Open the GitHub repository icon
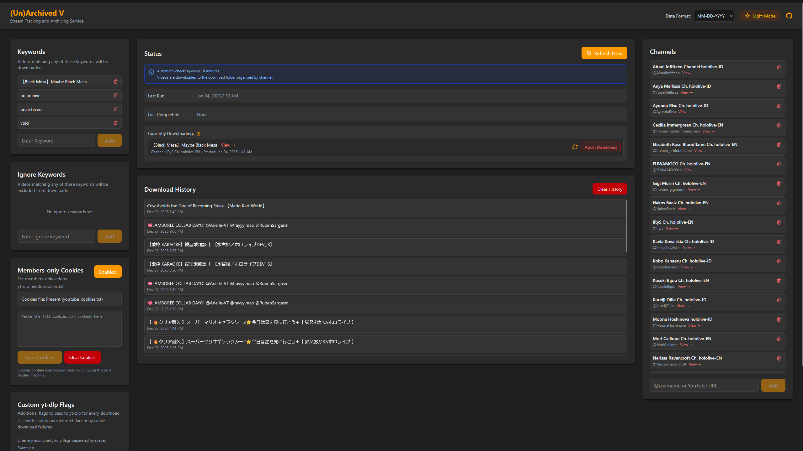803x451 pixels. (789, 16)
